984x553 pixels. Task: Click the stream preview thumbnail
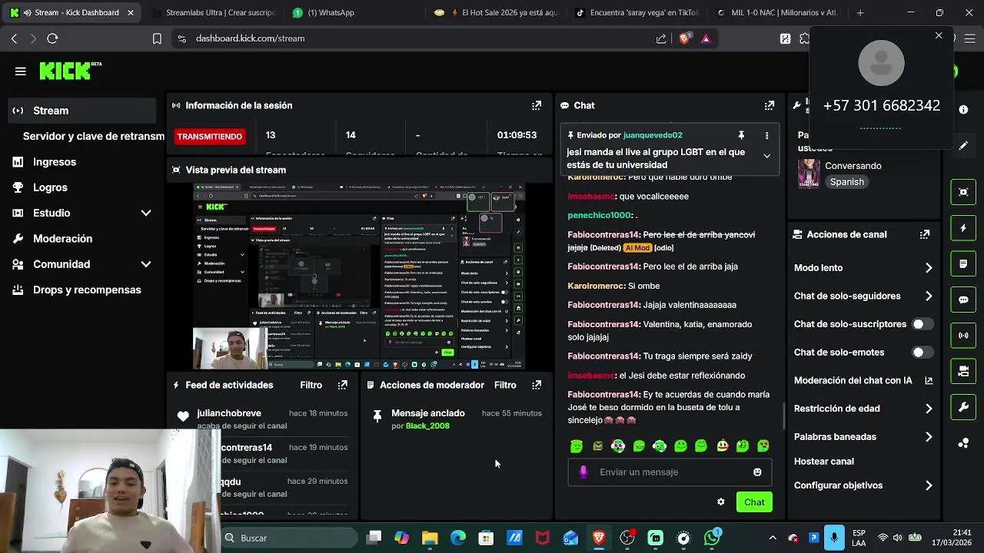[x=359, y=276]
